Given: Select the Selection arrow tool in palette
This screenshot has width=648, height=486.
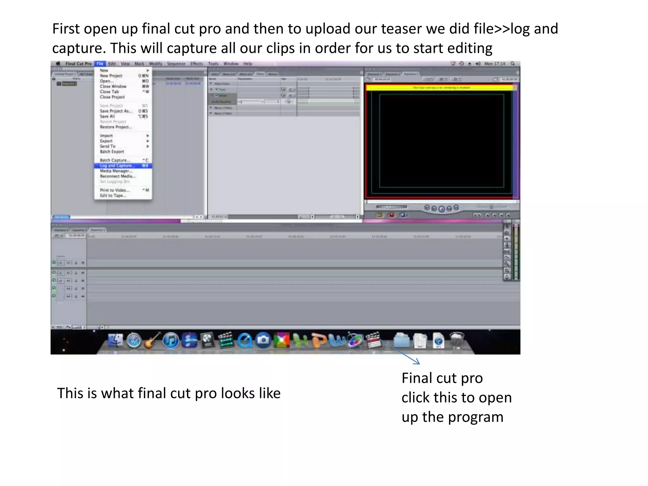Looking at the screenshot, I should pyautogui.click(x=507, y=227).
